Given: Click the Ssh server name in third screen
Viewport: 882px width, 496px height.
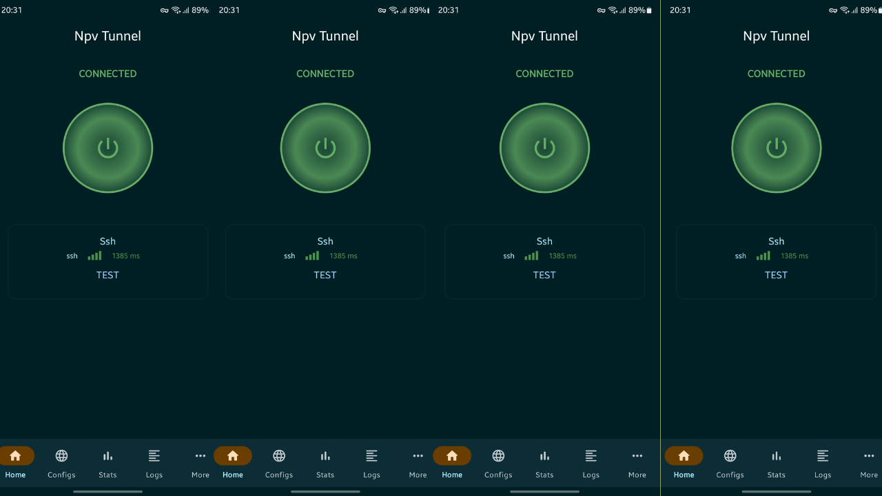Looking at the screenshot, I should pyautogui.click(x=544, y=241).
